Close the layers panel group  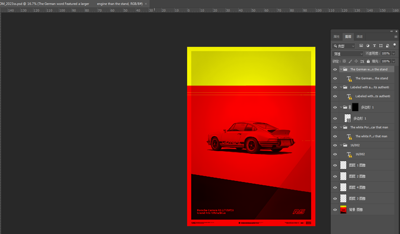(396, 31)
